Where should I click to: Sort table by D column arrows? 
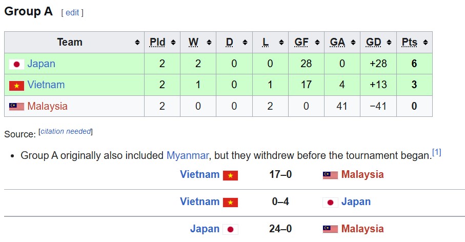[x=245, y=43]
